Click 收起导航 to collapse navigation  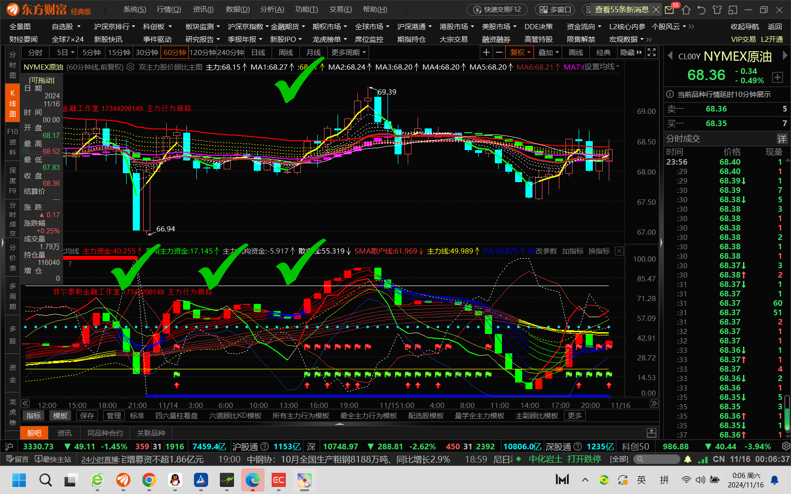(744, 27)
